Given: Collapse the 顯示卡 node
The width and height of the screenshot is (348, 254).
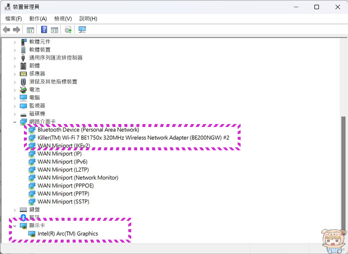Looking at the screenshot, I should tap(14, 226).
